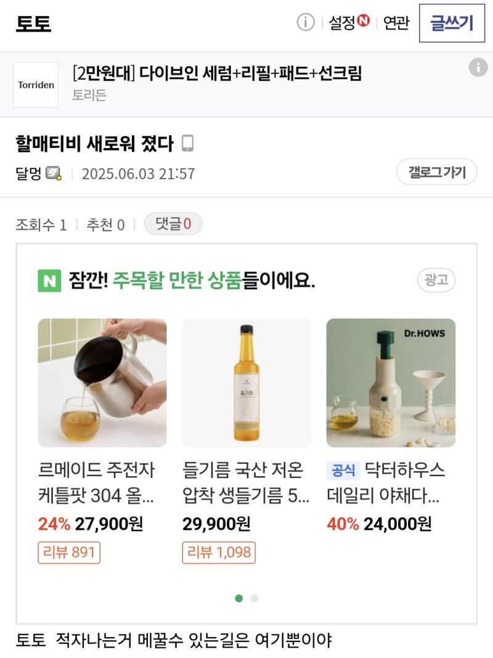Tap the gallery info circle icon
The image size is (493, 658).
pyautogui.click(x=306, y=23)
